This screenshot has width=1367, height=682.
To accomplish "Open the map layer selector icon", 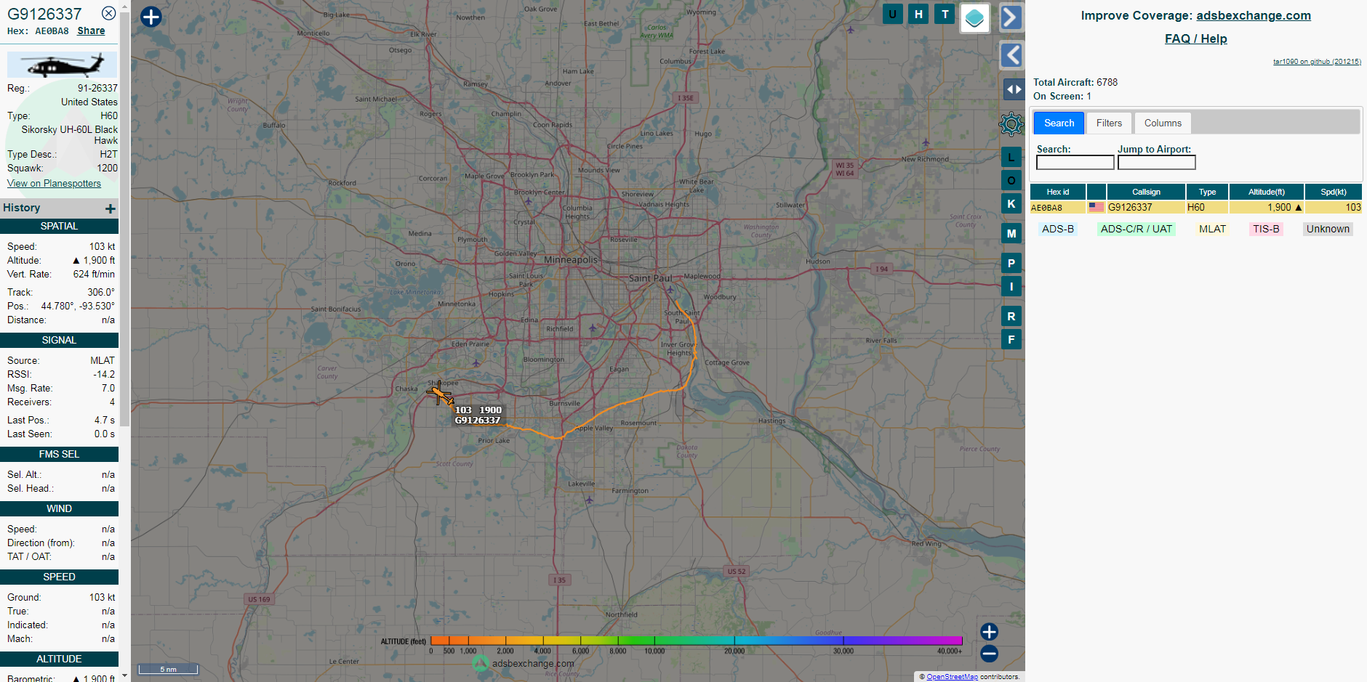I will coord(974,18).
